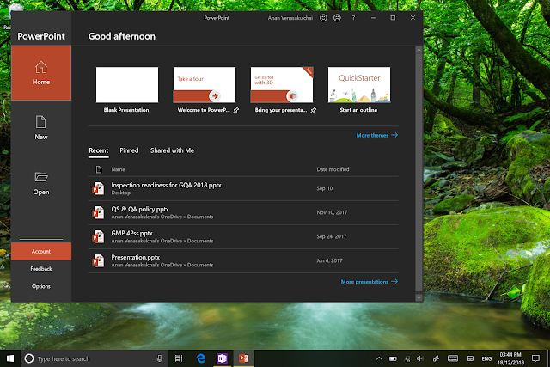Click ENG language indicator
This screenshot has width=550, height=367.
(x=486, y=358)
